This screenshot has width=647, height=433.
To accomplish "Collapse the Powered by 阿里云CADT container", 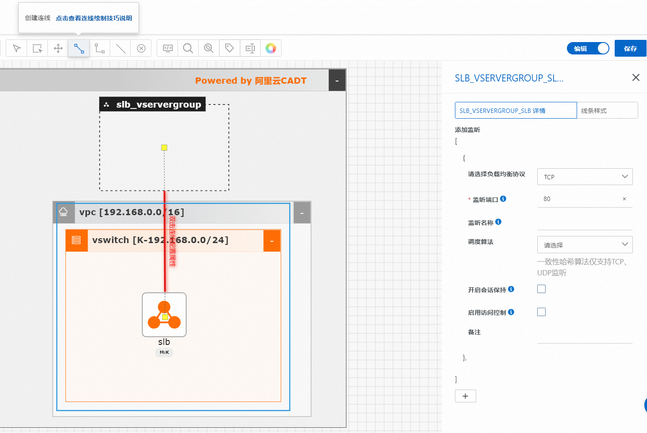I will coord(337,81).
